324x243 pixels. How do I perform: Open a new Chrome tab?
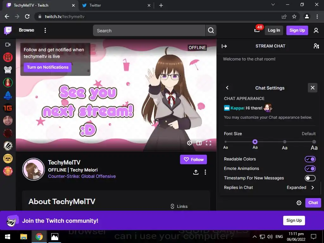[161, 5]
